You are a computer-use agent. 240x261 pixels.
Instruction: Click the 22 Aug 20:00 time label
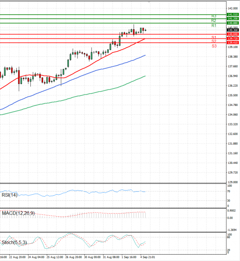[x=18, y=258]
